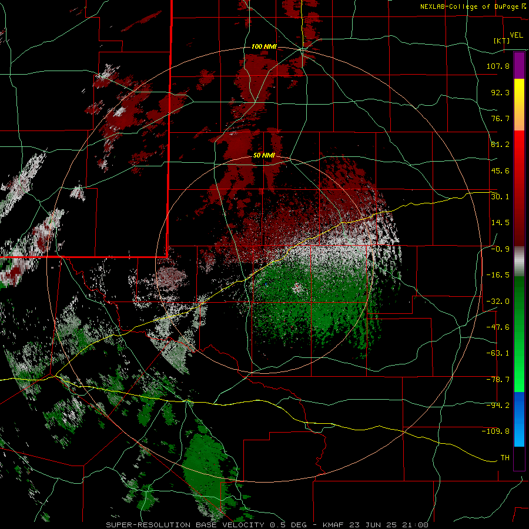Select the 14.5 scale value
Image resolution: width=529 pixels, height=529 pixels.
click(500, 223)
